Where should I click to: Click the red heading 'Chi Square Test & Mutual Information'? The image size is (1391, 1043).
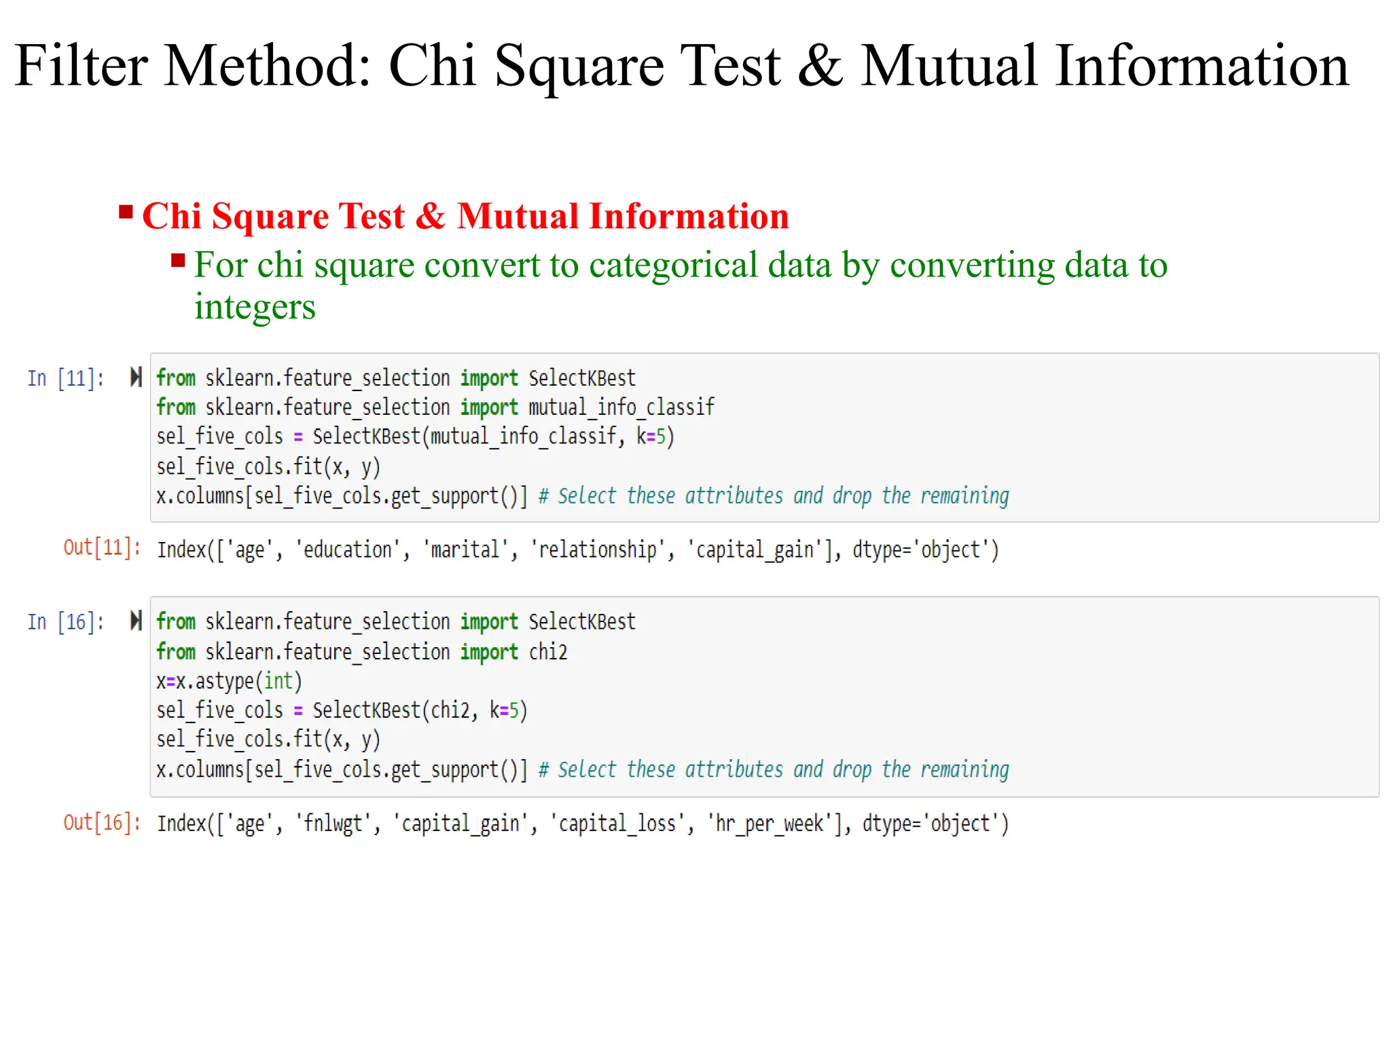point(465,216)
